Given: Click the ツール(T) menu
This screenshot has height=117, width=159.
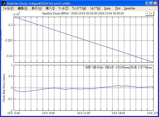Looking at the screenshot, I should (63, 8).
